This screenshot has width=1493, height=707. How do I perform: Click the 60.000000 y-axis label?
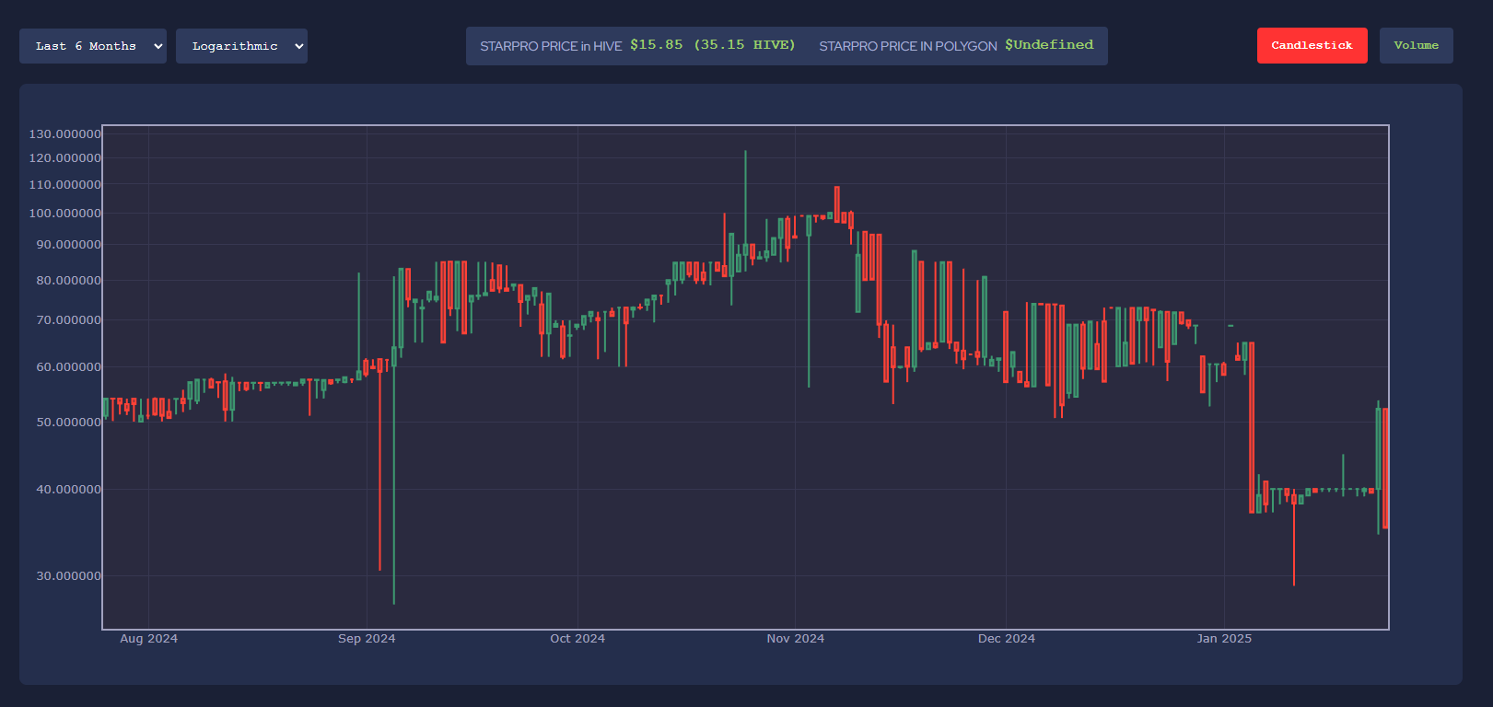[69, 367]
